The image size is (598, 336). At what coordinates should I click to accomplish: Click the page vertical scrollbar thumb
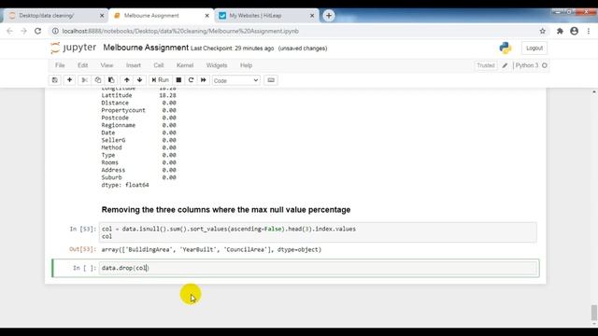point(594,313)
